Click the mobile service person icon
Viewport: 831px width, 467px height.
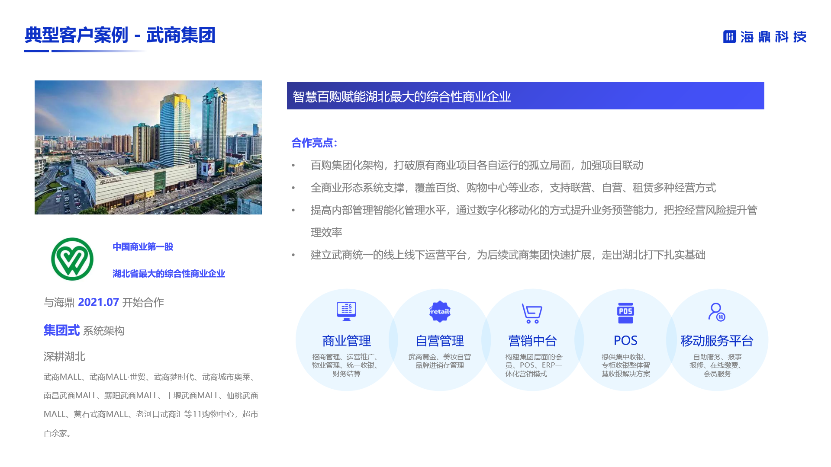click(x=717, y=312)
